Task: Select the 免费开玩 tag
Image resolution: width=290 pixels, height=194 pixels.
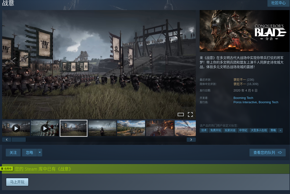Action: pos(216,130)
